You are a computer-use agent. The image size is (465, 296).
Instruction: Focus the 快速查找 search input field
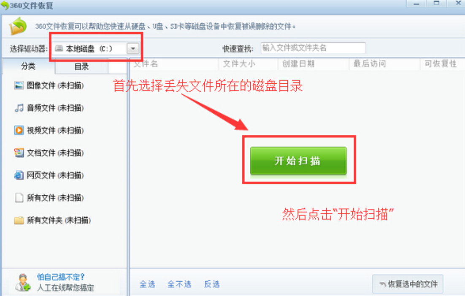[x=313, y=48]
